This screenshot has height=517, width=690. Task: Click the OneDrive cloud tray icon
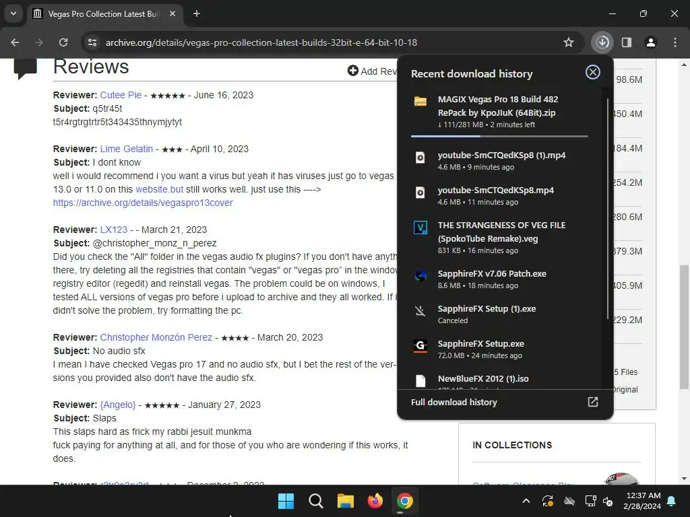[569, 501]
